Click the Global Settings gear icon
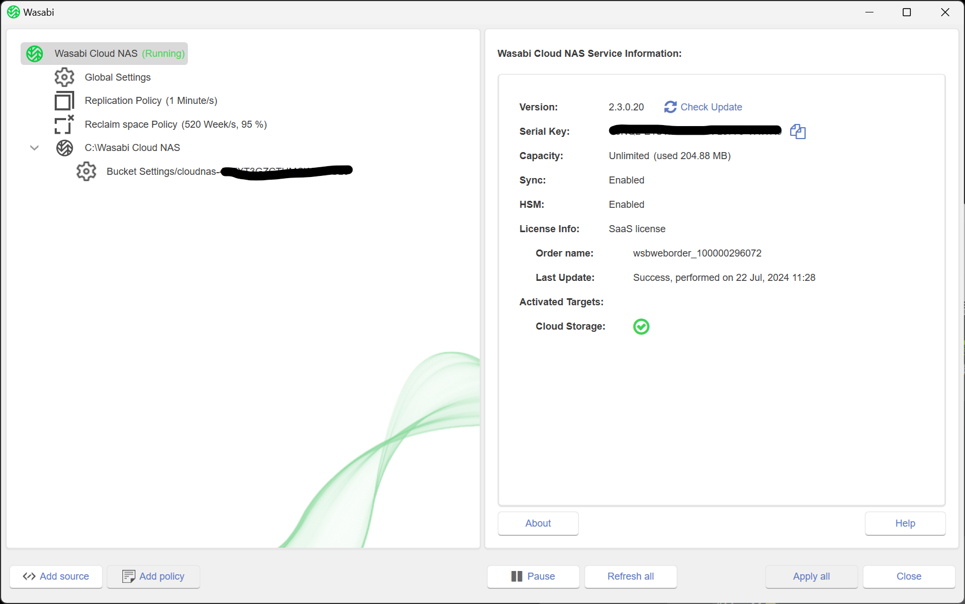 click(x=64, y=77)
